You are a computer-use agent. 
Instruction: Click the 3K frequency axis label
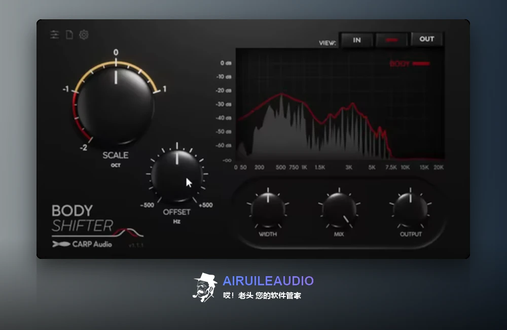point(349,168)
